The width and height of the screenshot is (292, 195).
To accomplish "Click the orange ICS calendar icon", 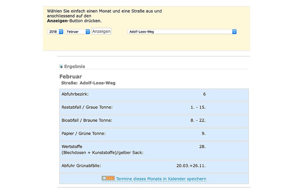I will (x=108, y=178).
